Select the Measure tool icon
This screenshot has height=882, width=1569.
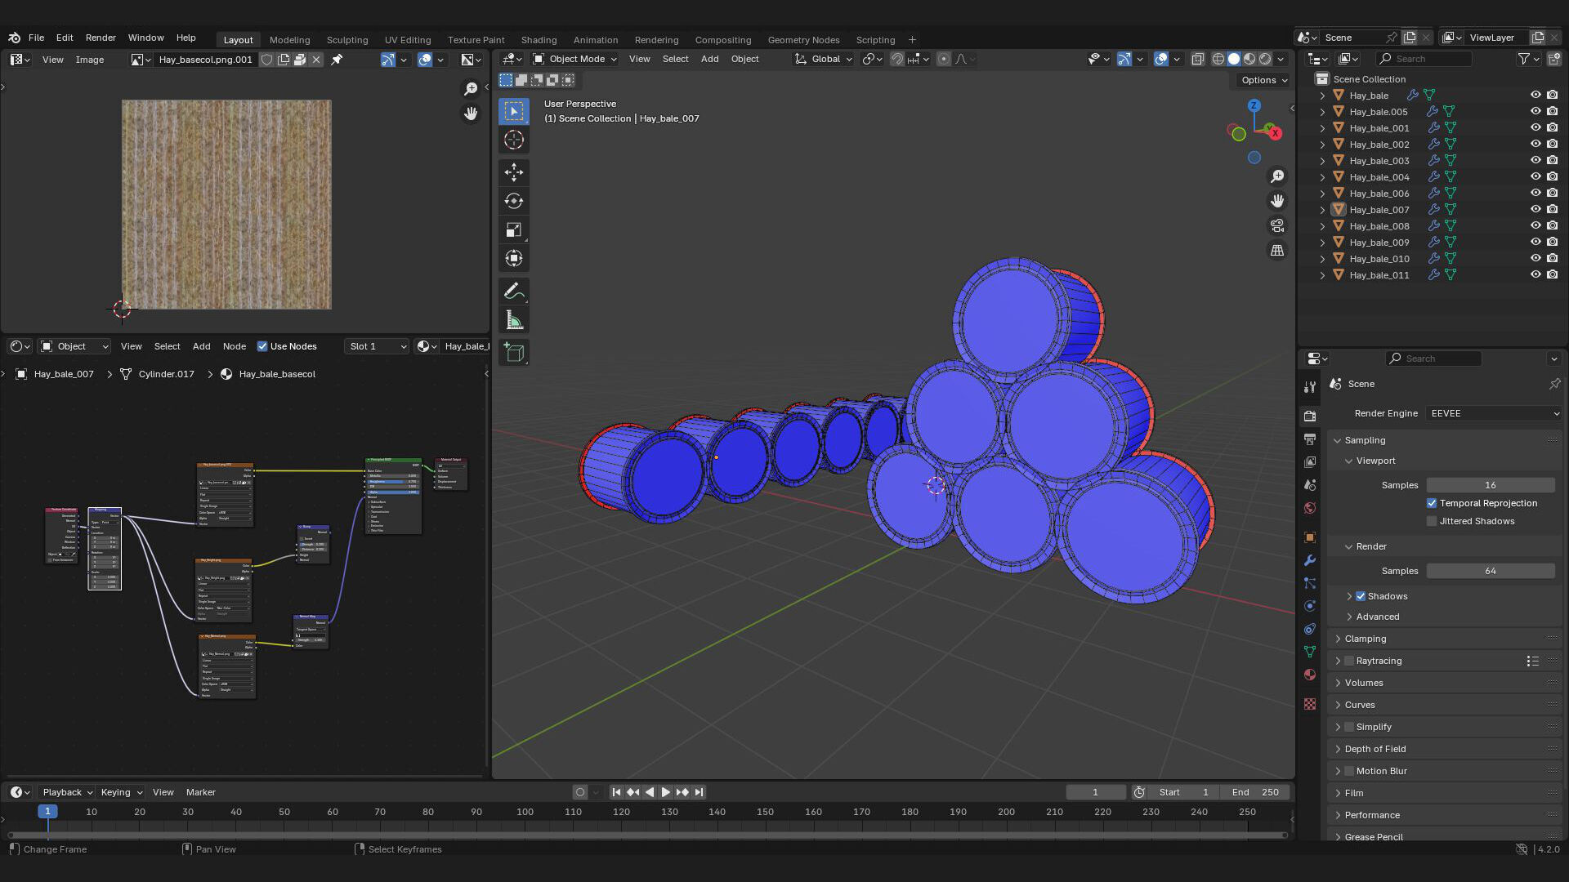tap(513, 320)
